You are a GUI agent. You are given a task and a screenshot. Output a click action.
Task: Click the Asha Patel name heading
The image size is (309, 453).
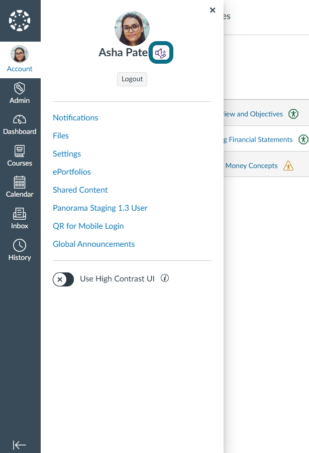(x=124, y=53)
